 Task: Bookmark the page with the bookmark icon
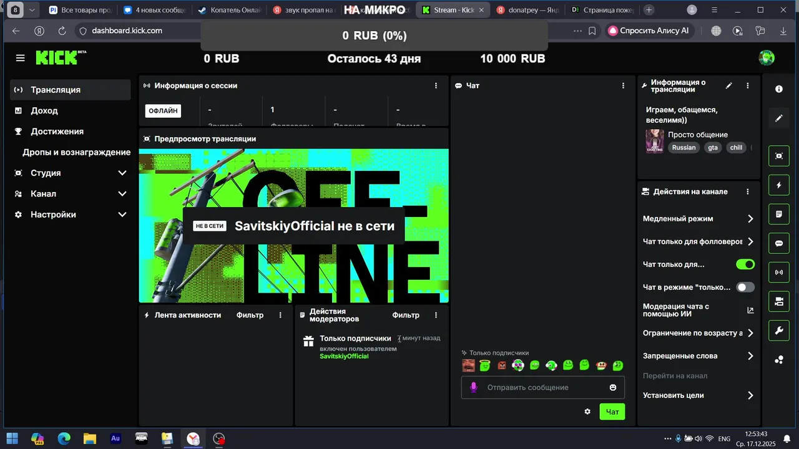click(x=592, y=31)
